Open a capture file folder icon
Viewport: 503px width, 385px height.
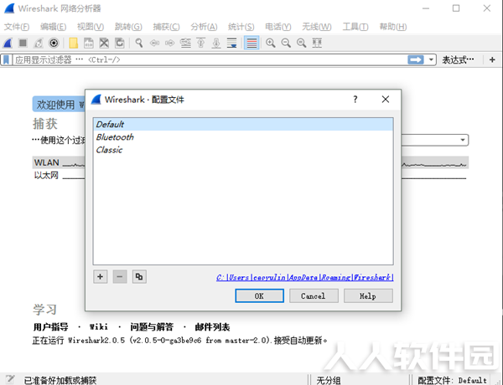point(74,43)
